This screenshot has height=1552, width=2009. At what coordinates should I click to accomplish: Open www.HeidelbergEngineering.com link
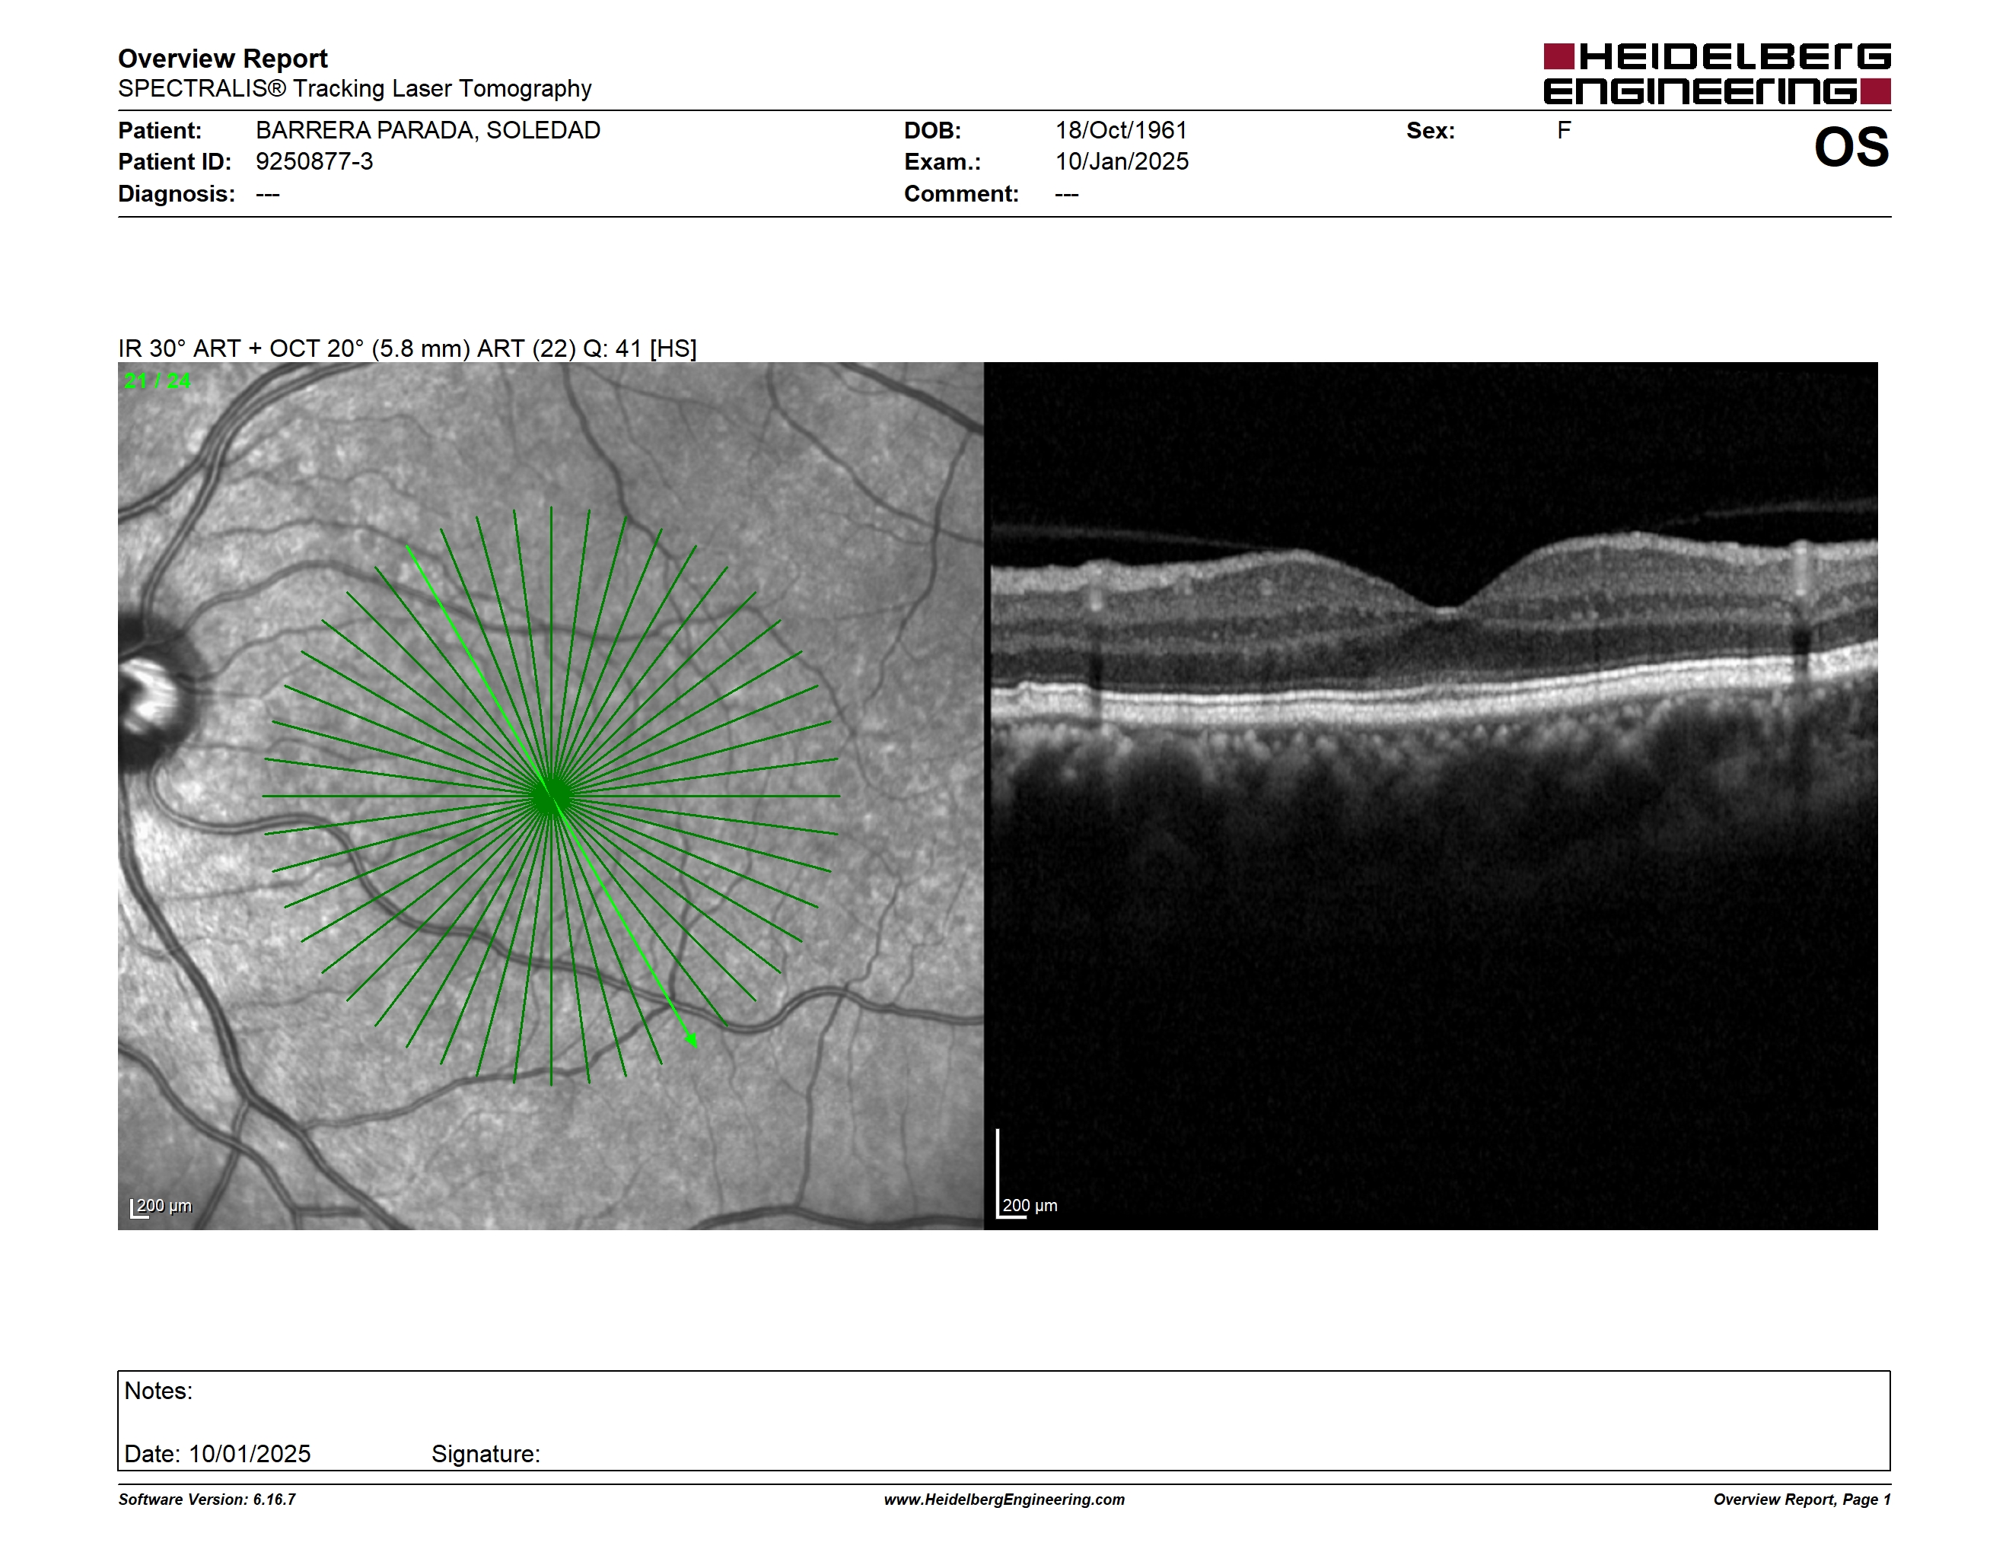(x=1004, y=1500)
